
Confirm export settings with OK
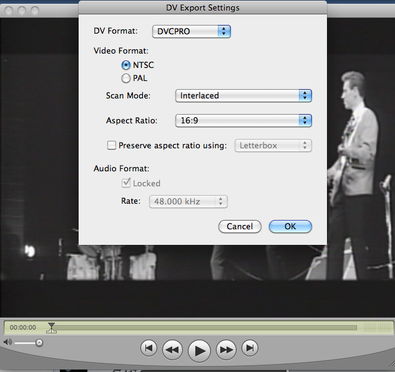(290, 226)
